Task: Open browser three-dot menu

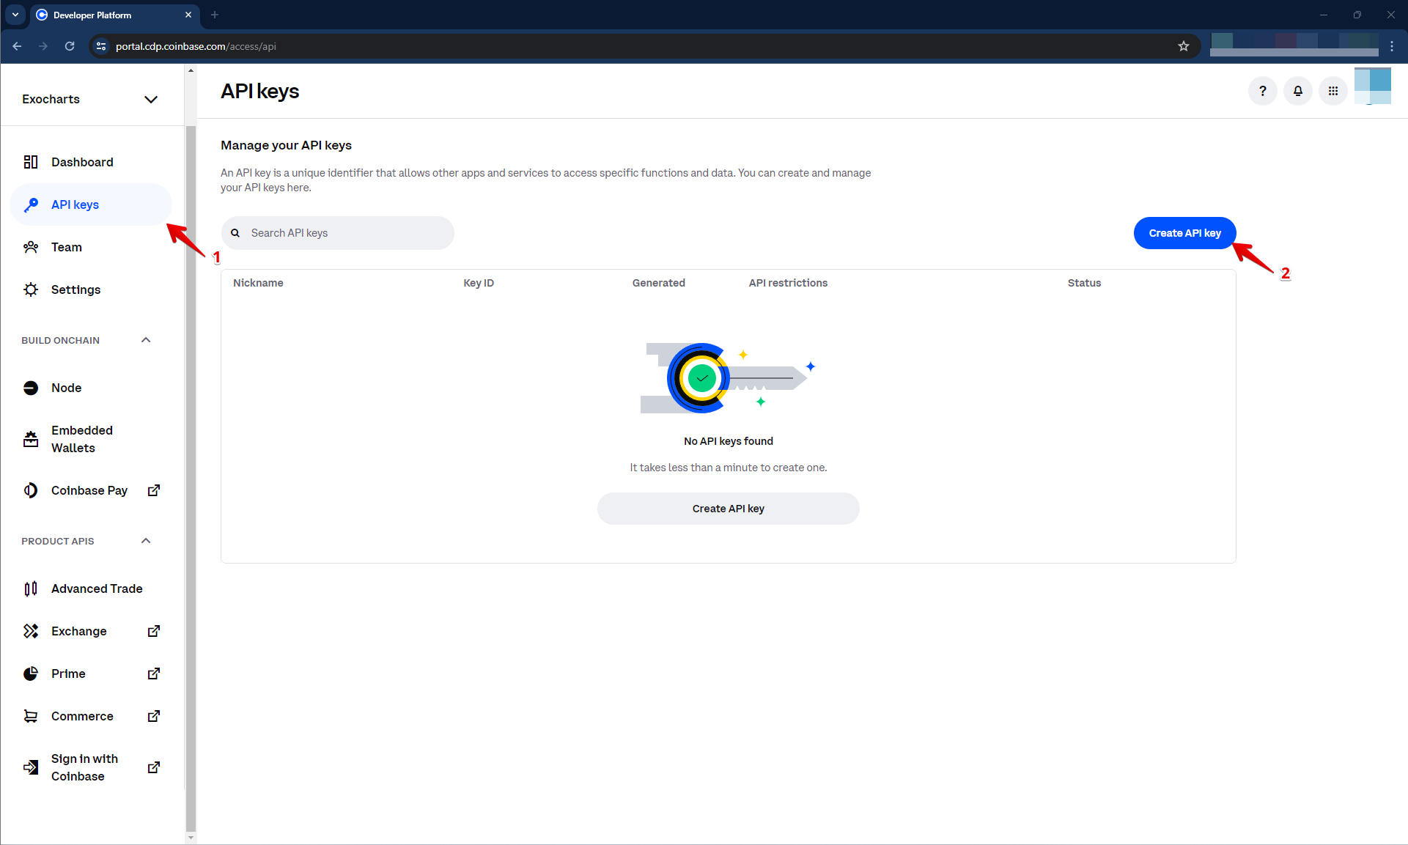Action: click(x=1392, y=46)
